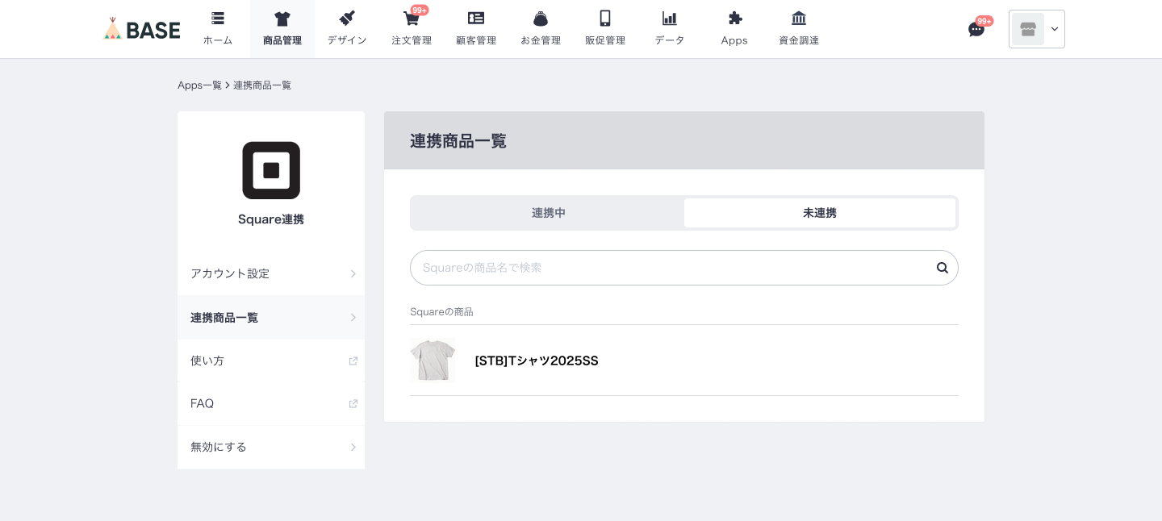This screenshot has width=1162, height=521.
Task: Click 連携商品一覧 breadcrumb text
Action: [262, 85]
